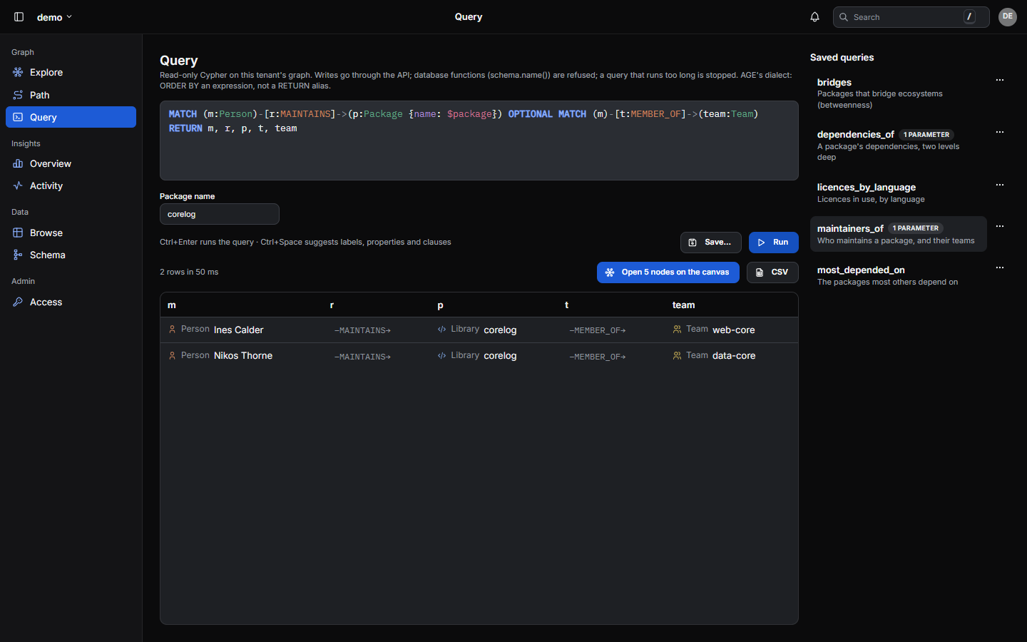This screenshot has height=642, width=1027.
Task: Click into the Cypher query editor
Action: [x=479, y=141]
